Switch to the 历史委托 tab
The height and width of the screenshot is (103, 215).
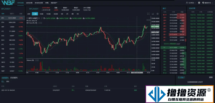pyautogui.click(x=14, y=78)
